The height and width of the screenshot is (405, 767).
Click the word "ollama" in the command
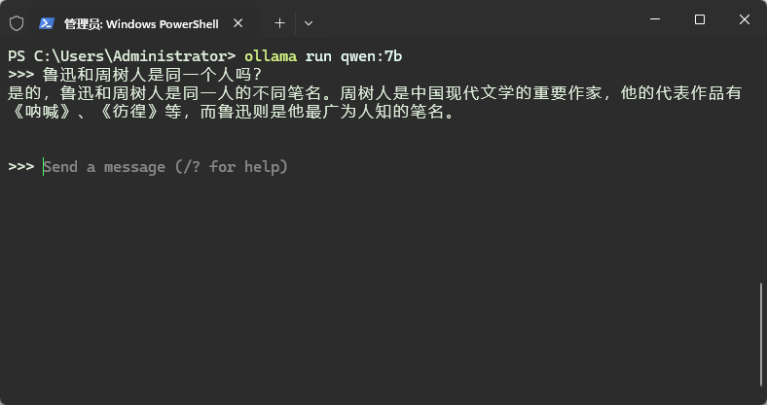pyautogui.click(x=270, y=55)
